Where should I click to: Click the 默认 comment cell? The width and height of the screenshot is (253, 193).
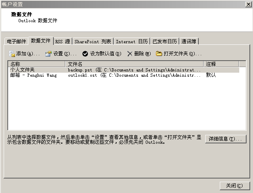pyautogui.click(x=211, y=75)
